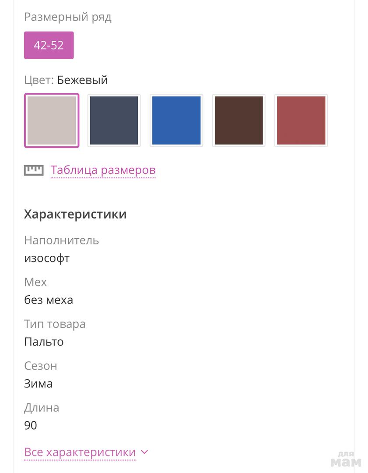Image resolution: width=368 pixels, height=473 pixels.
Task: Click the chevron beside Все характеристики
Action: pos(145,452)
